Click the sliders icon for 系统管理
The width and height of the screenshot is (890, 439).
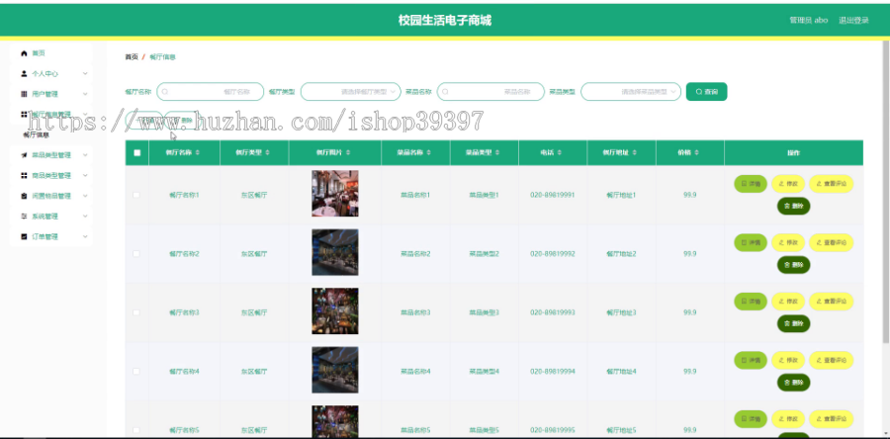pyautogui.click(x=24, y=217)
